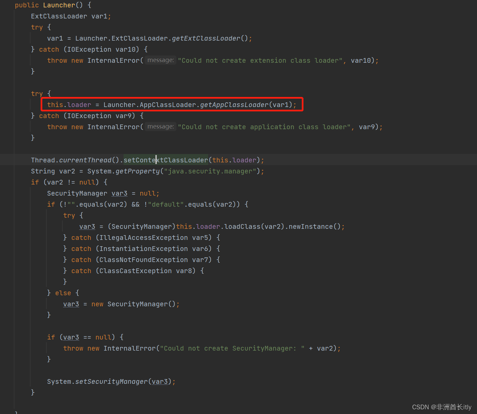Click 'Could not create SecurityManager:' string

(232, 348)
